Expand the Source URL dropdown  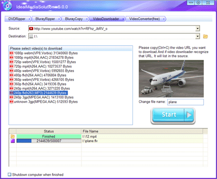[x=198, y=28]
